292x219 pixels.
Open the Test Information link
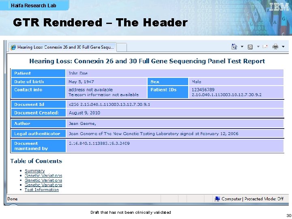click(x=42, y=189)
